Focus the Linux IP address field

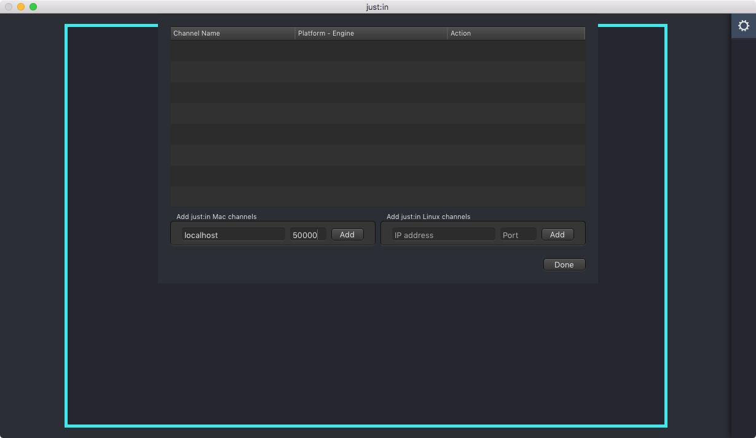click(444, 234)
